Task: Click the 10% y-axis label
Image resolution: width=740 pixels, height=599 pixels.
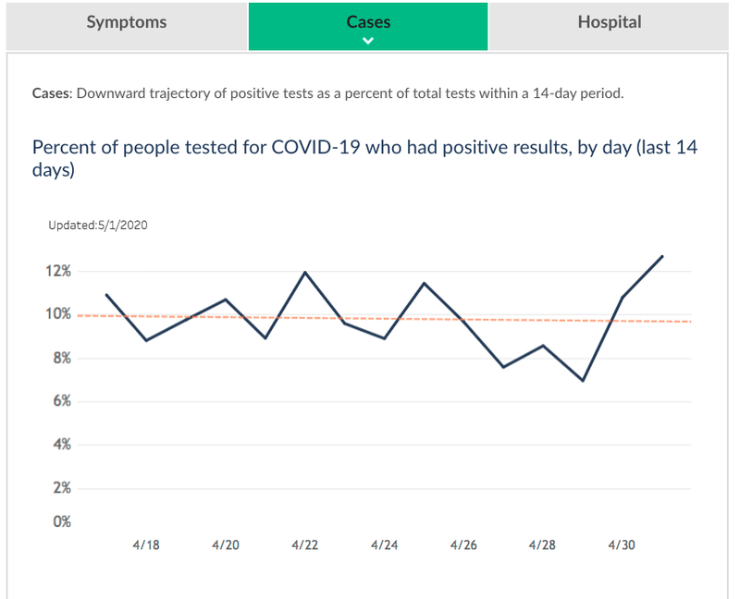Action: point(58,314)
